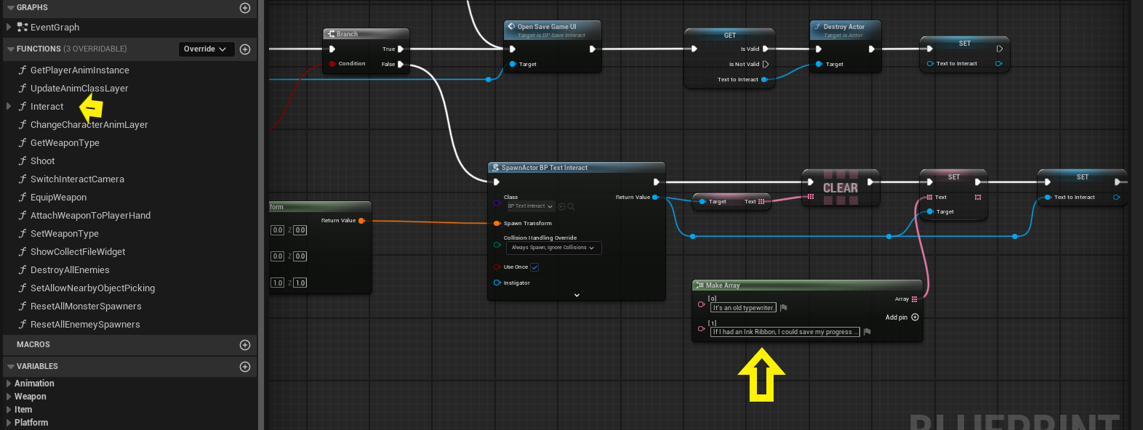Open the Override dropdown in Functions
The width and height of the screenshot is (1143, 430).
205,49
